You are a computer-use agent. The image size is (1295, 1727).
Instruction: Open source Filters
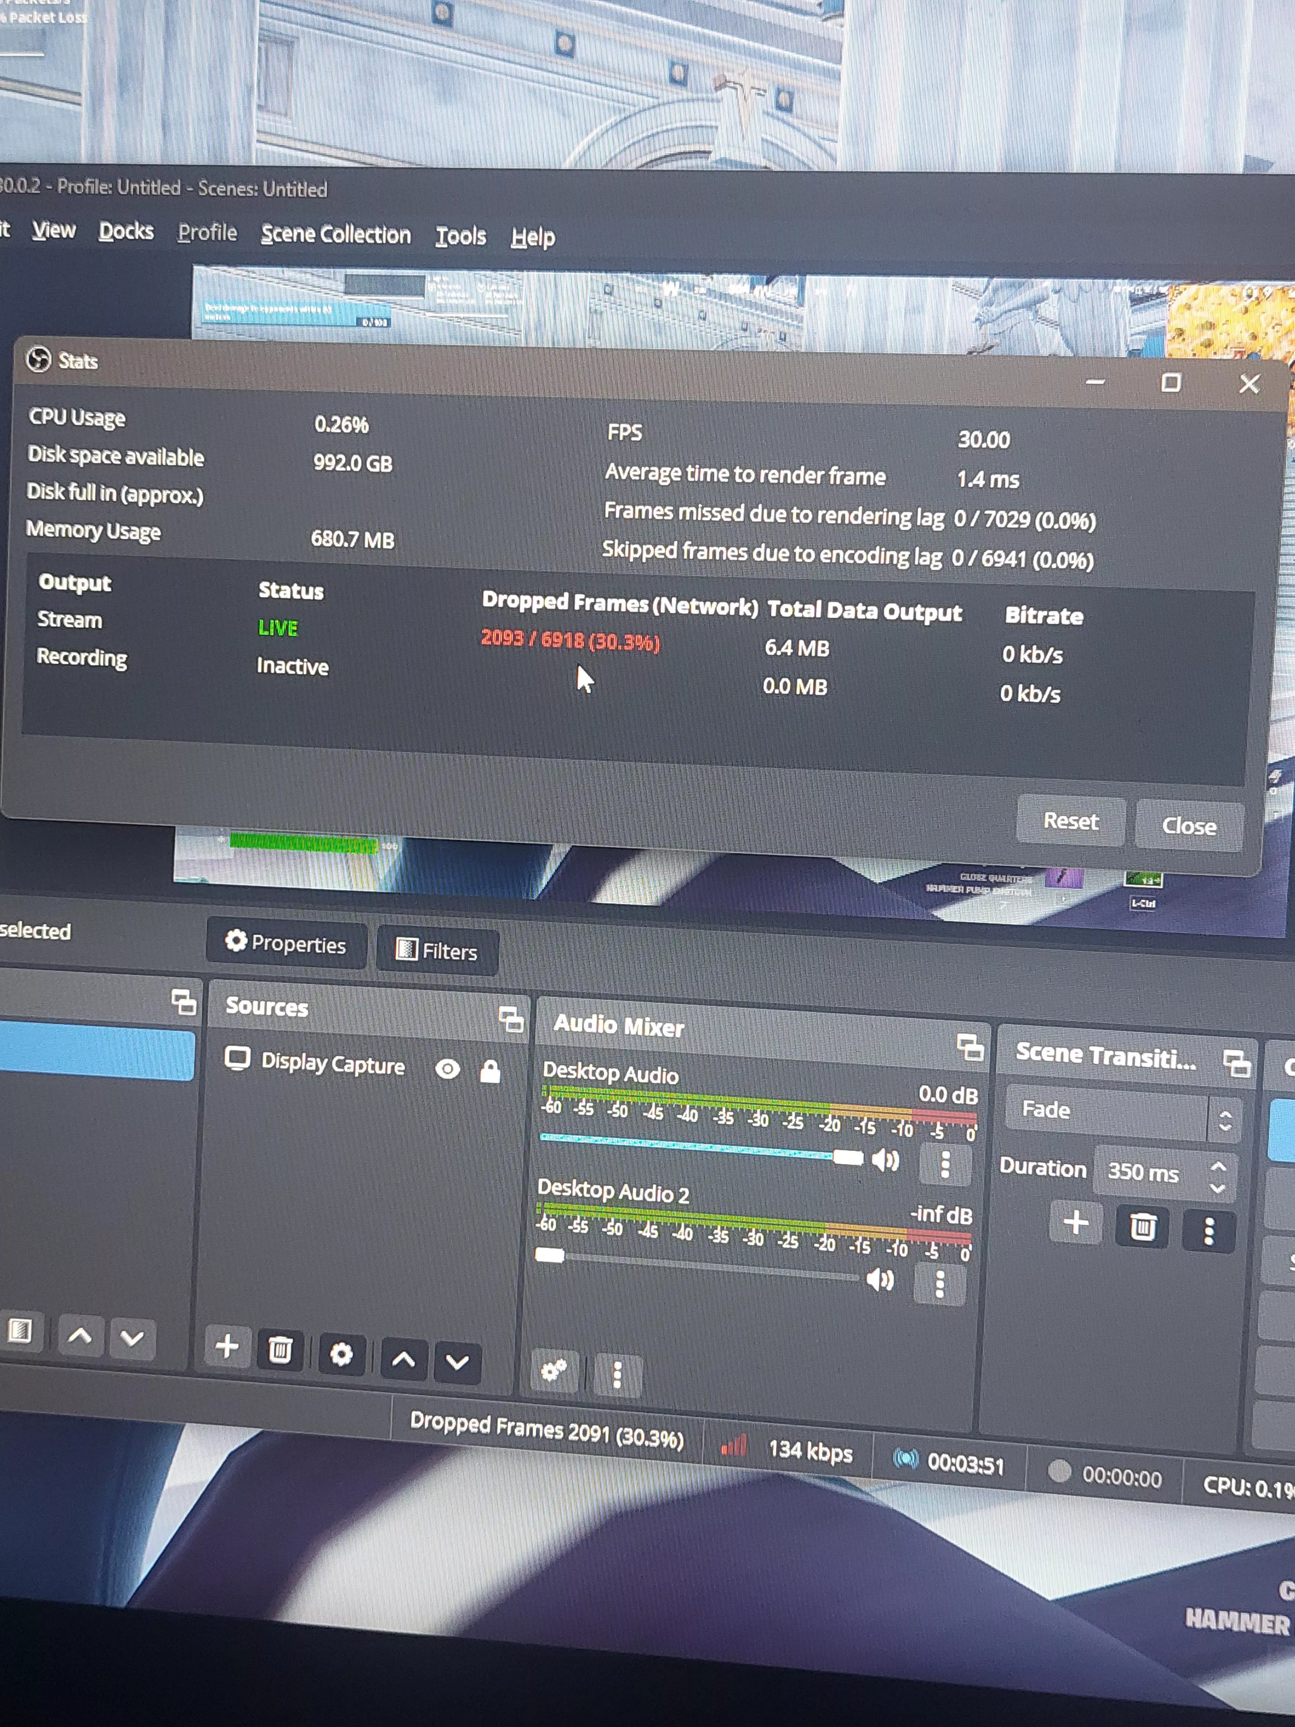click(x=437, y=951)
